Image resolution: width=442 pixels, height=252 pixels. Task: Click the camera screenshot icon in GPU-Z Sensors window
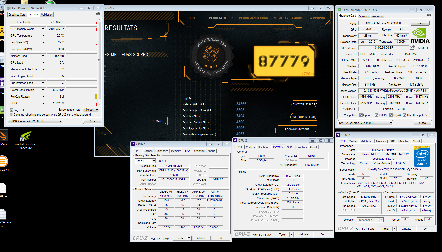coord(98,14)
